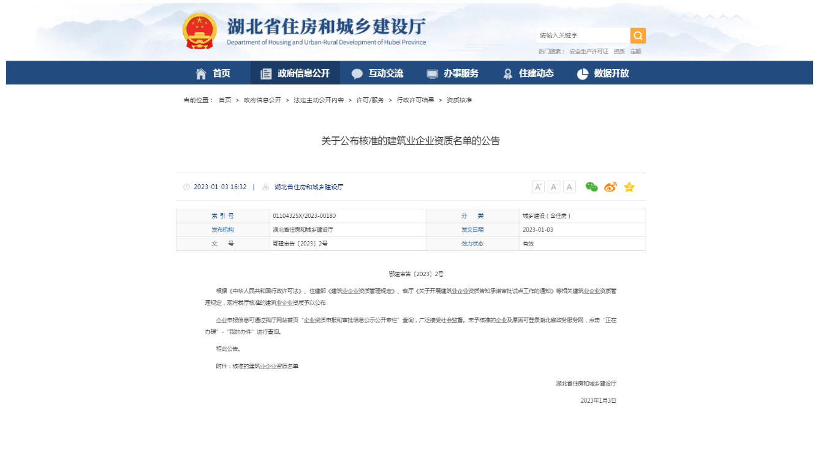The height and width of the screenshot is (456, 818).
Task: Click the speech-bubble icon beside 互动交流
Action: (356, 73)
